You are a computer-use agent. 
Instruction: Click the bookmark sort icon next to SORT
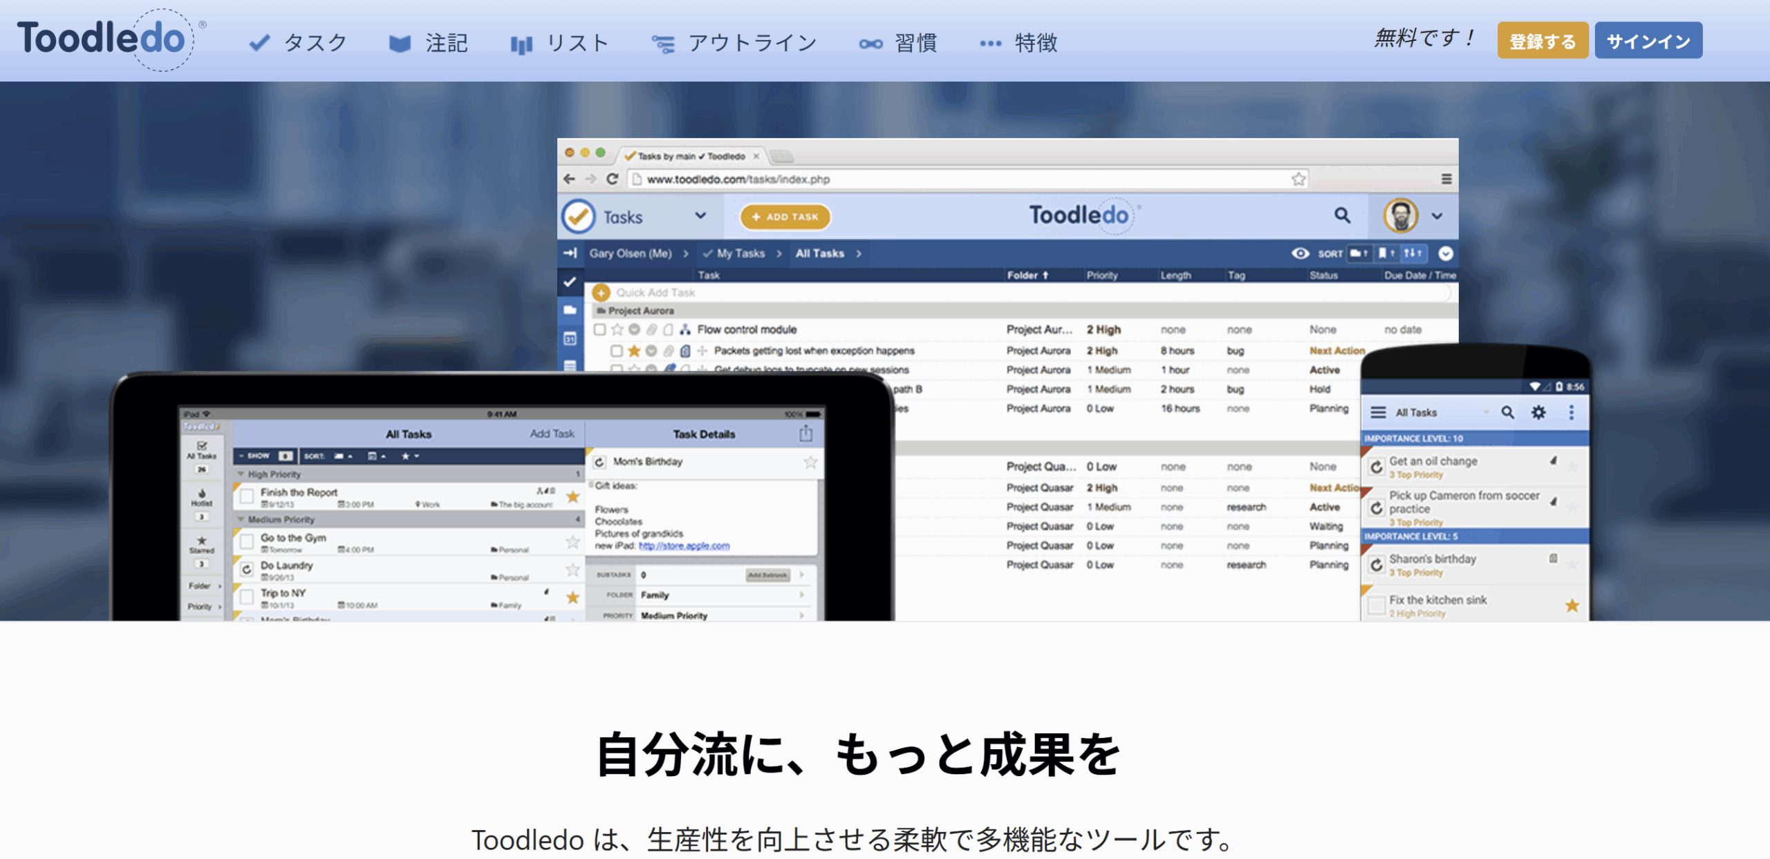(1386, 253)
